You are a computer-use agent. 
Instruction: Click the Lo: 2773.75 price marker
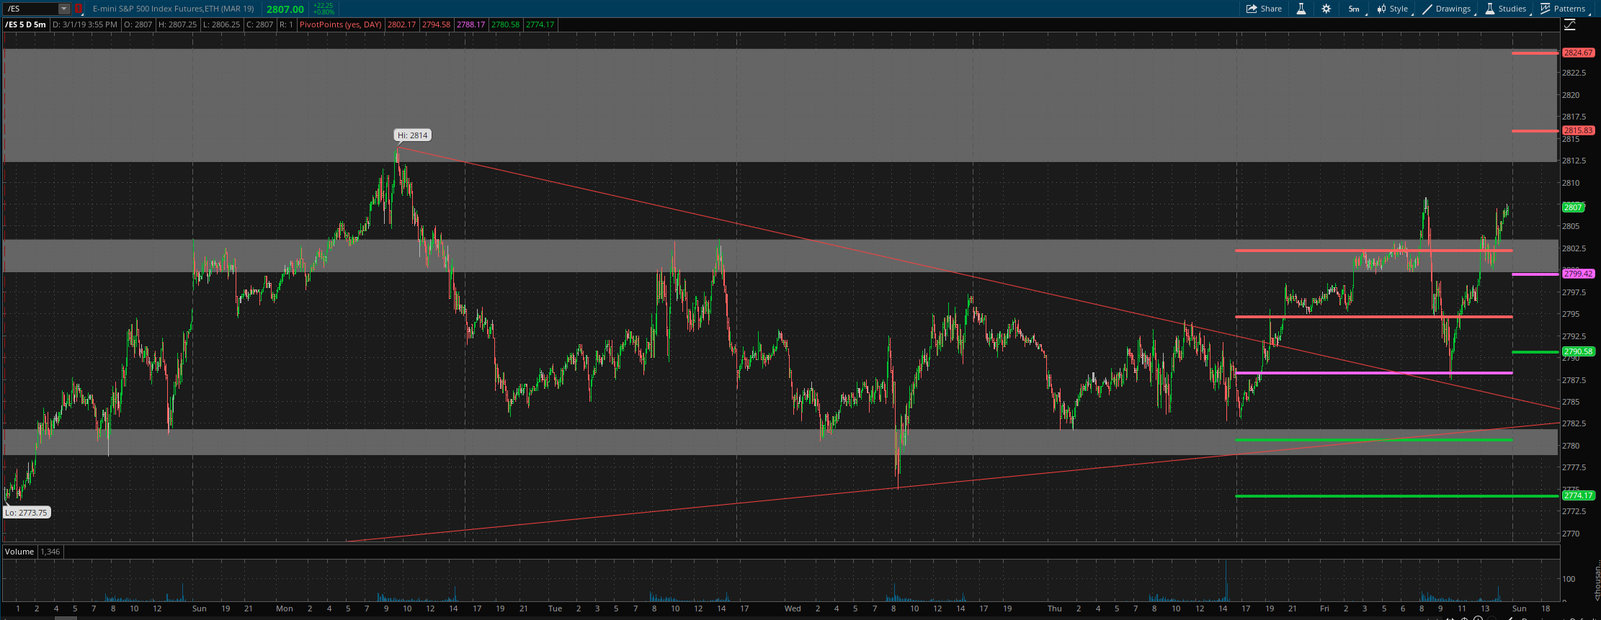pyautogui.click(x=26, y=513)
